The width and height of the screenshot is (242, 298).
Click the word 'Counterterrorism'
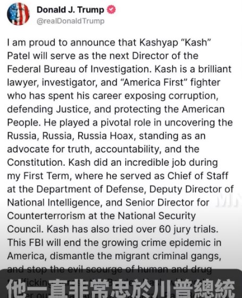[x=46, y=216]
